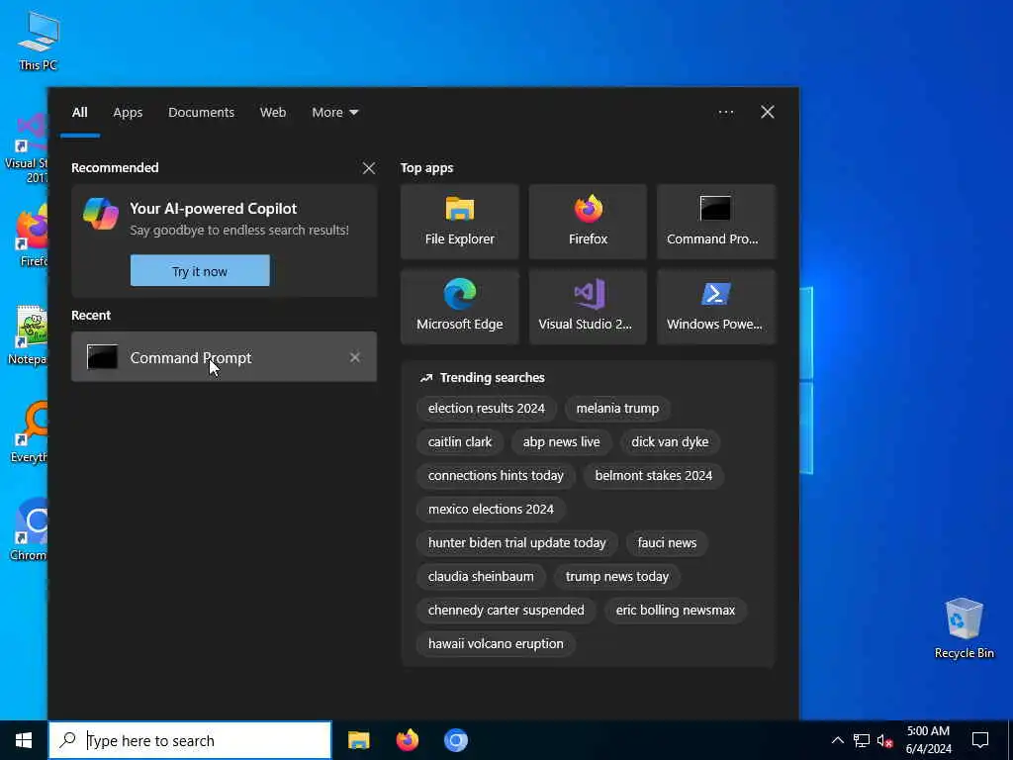
Task: Switch to the Apps search tab
Action: coord(128,113)
